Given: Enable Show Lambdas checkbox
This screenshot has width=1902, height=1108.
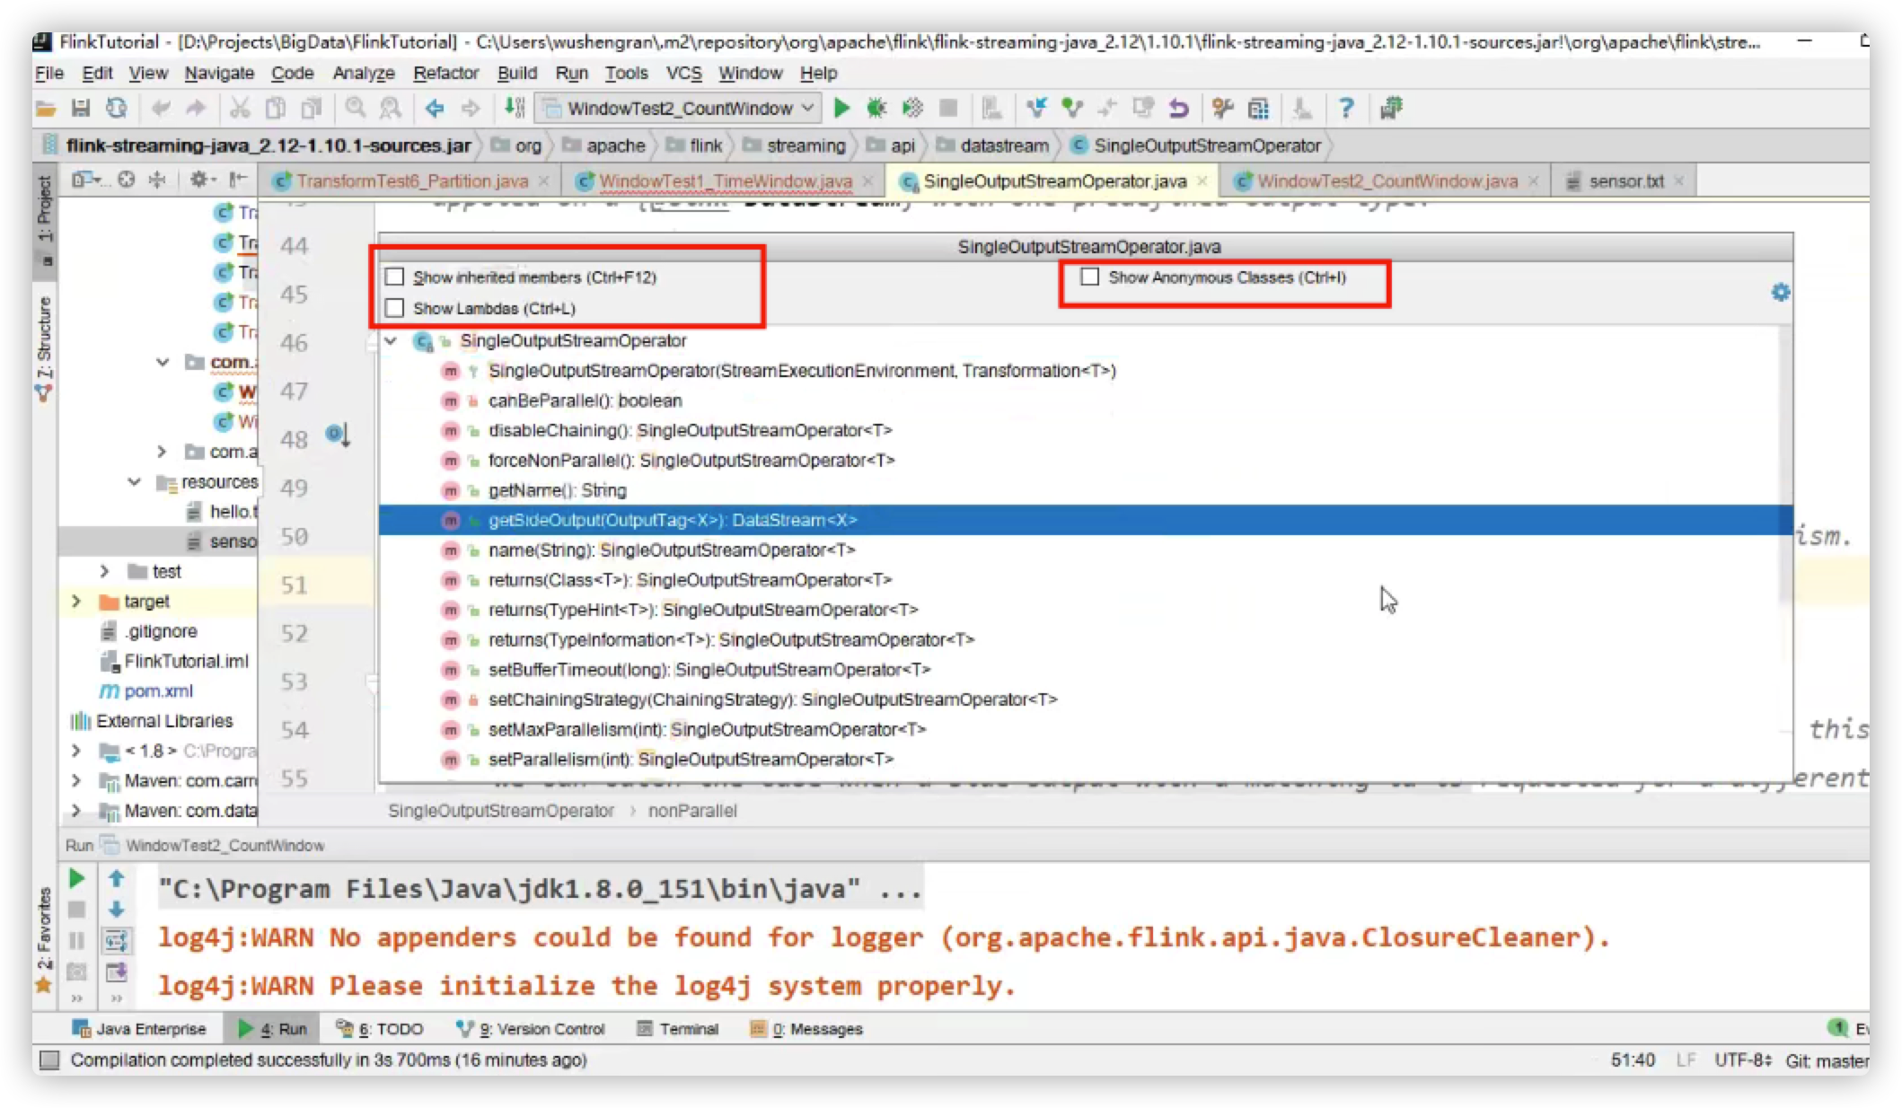Looking at the screenshot, I should 394,308.
